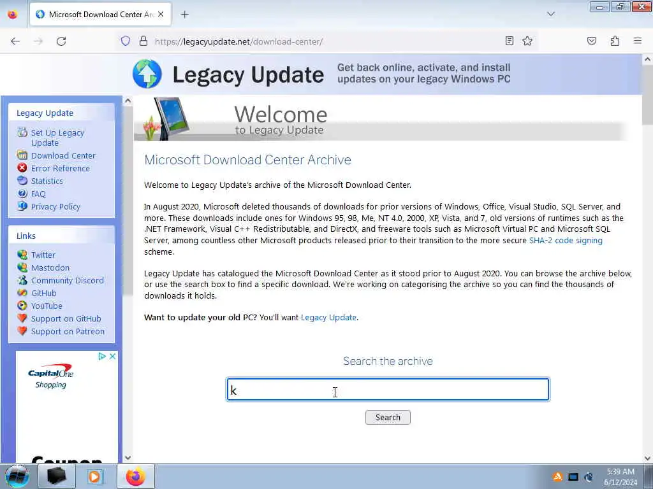
Task: Open Pocket save icon
Action: tap(592, 41)
